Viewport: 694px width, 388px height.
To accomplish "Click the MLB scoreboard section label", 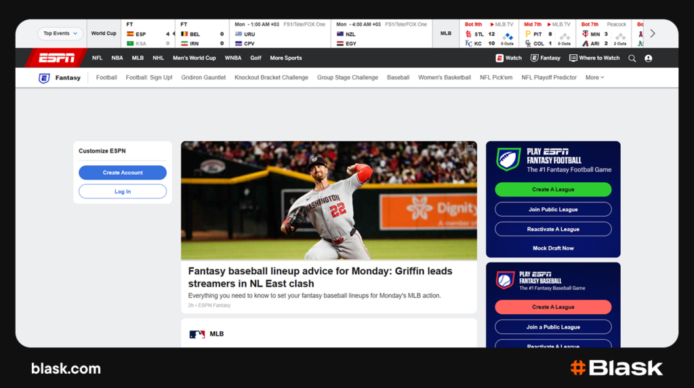I will (446, 34).
